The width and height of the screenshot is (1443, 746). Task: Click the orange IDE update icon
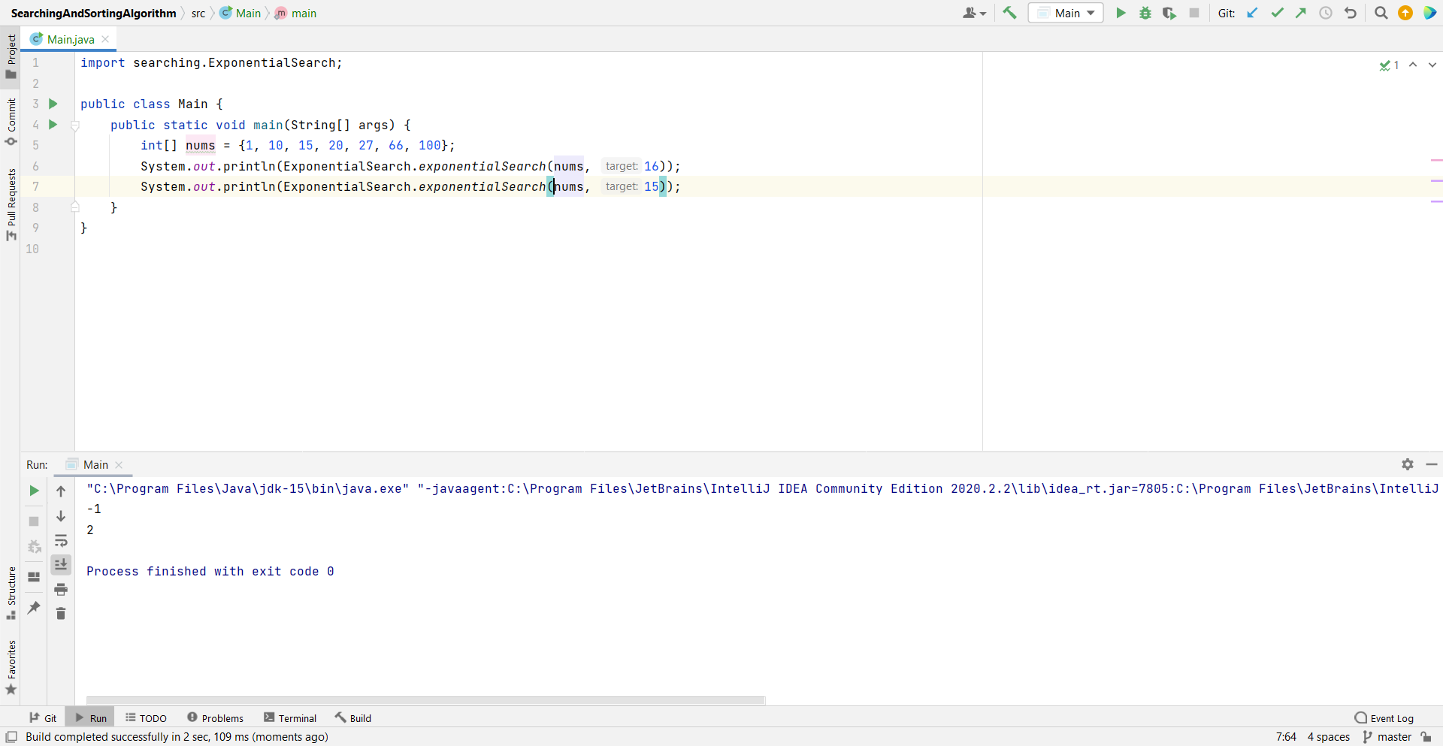pyautogui.click(x=1405, y=13)
